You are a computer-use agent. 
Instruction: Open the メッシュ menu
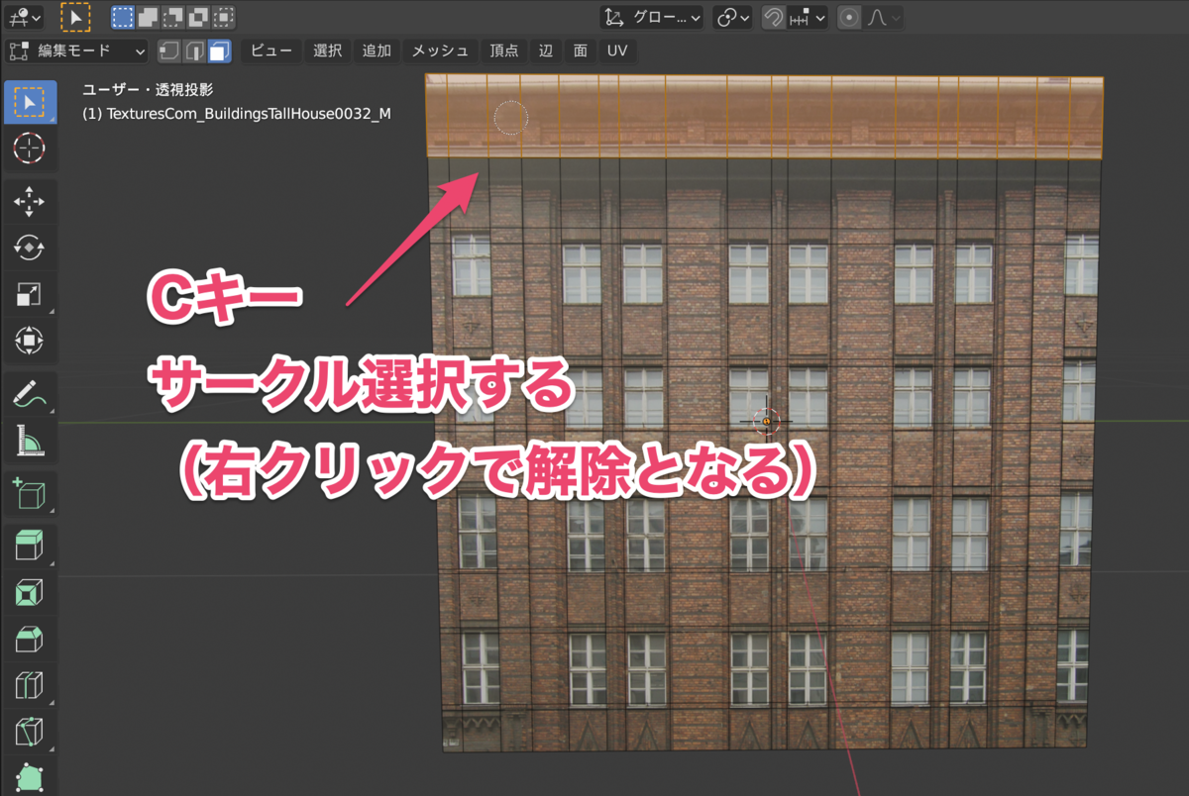(439, 50)
